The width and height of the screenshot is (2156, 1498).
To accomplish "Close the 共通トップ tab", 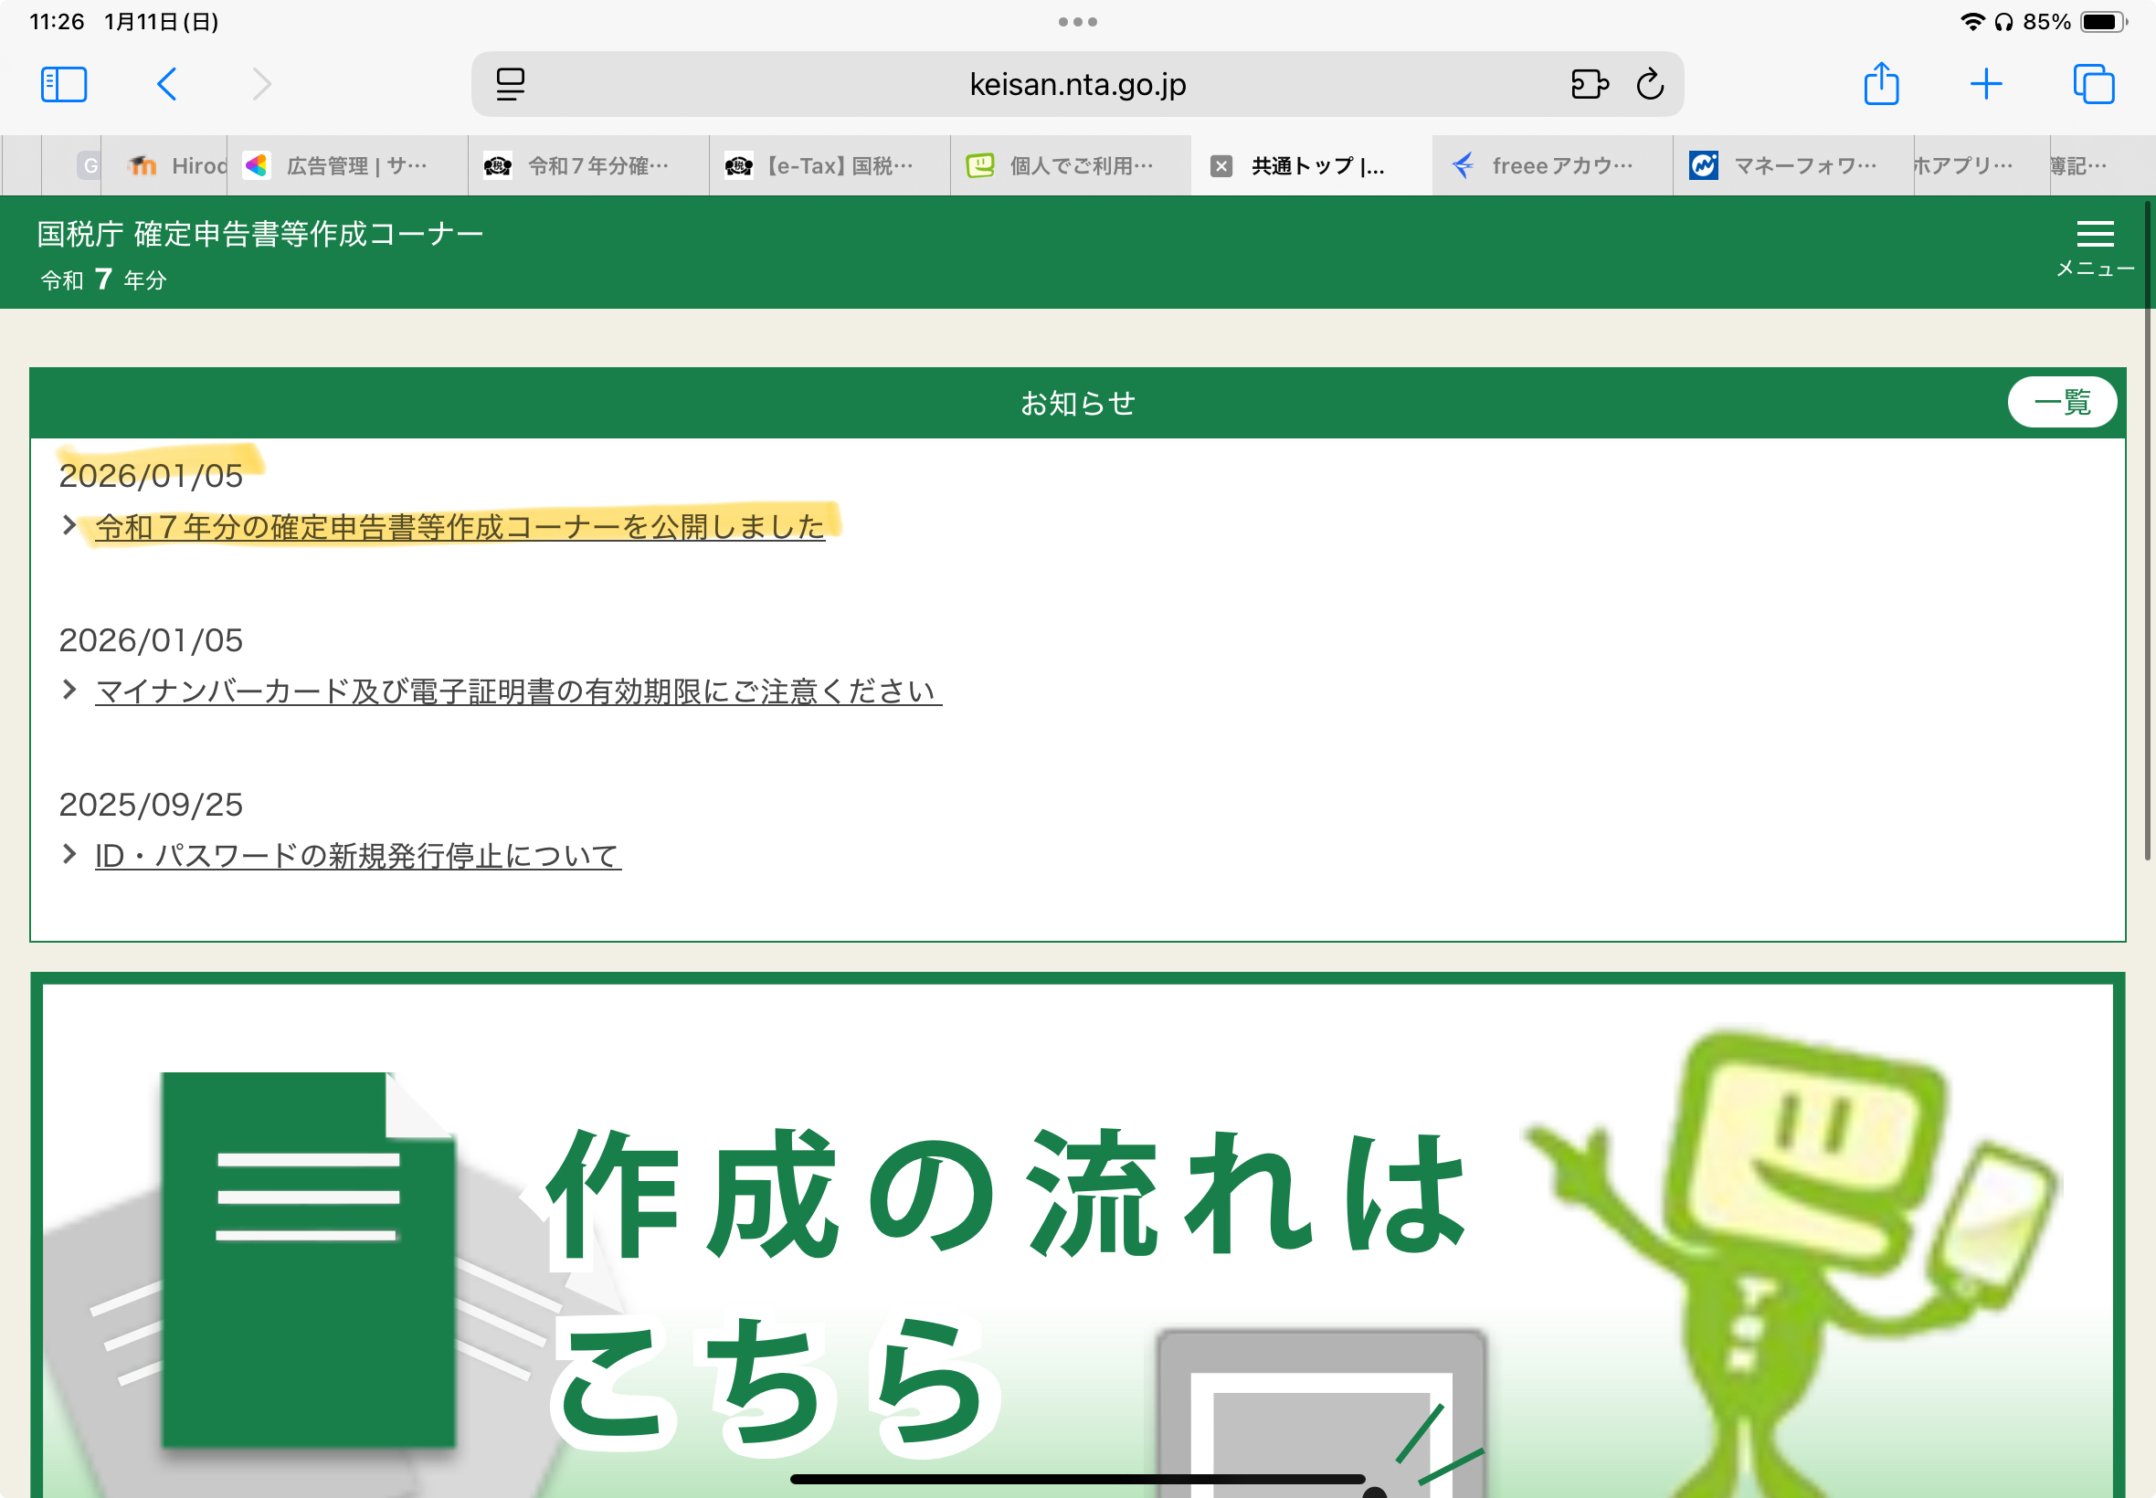I will click(x=1221, y=166).
